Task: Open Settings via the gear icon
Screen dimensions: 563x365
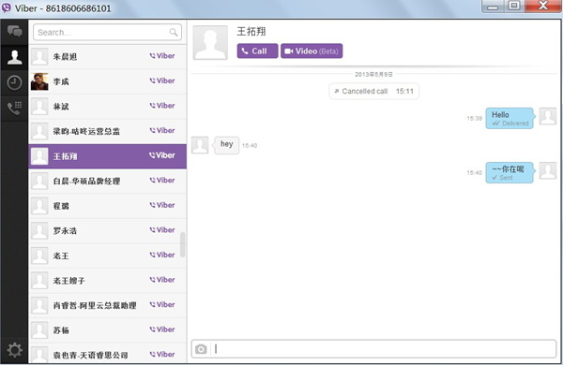Action: point(14,350)
